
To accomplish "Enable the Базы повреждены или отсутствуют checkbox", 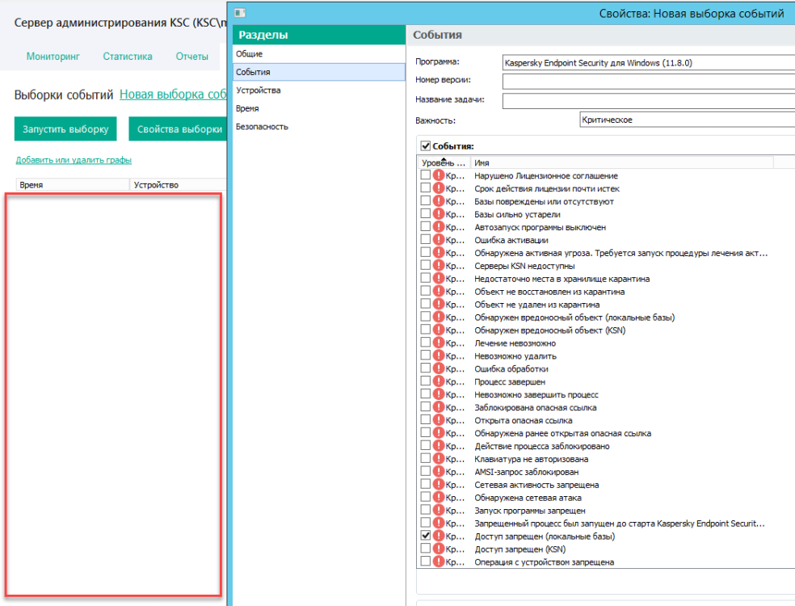I will tap(426, 201).
